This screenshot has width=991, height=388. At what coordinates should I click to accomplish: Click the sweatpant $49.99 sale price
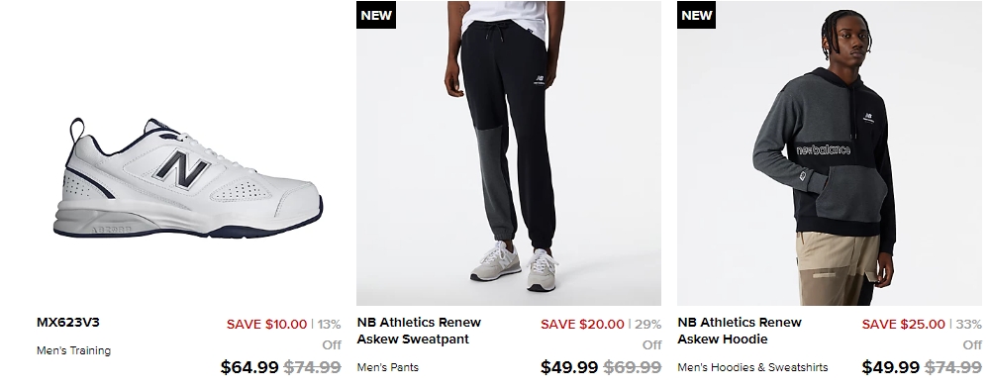click(x=569, y=367)
